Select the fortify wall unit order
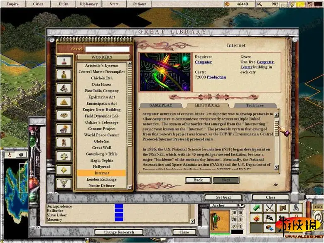Viewport: 324px width, 243px height. (282, 208)
